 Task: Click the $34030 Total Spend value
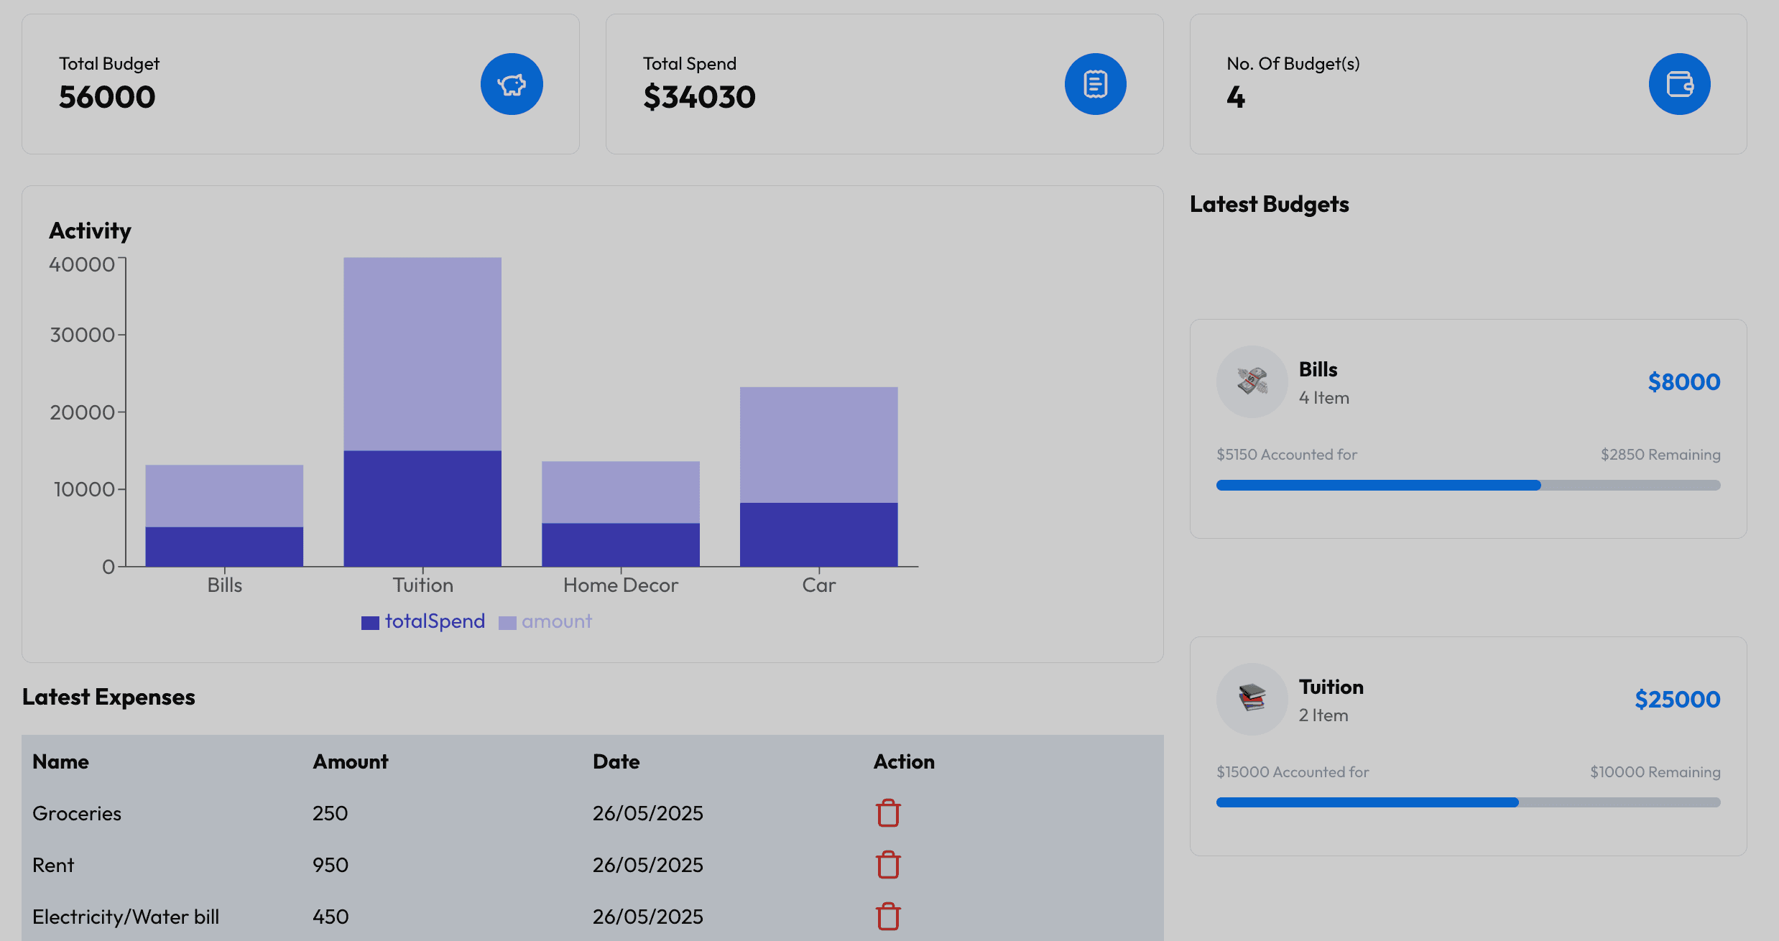coord(699,97)
